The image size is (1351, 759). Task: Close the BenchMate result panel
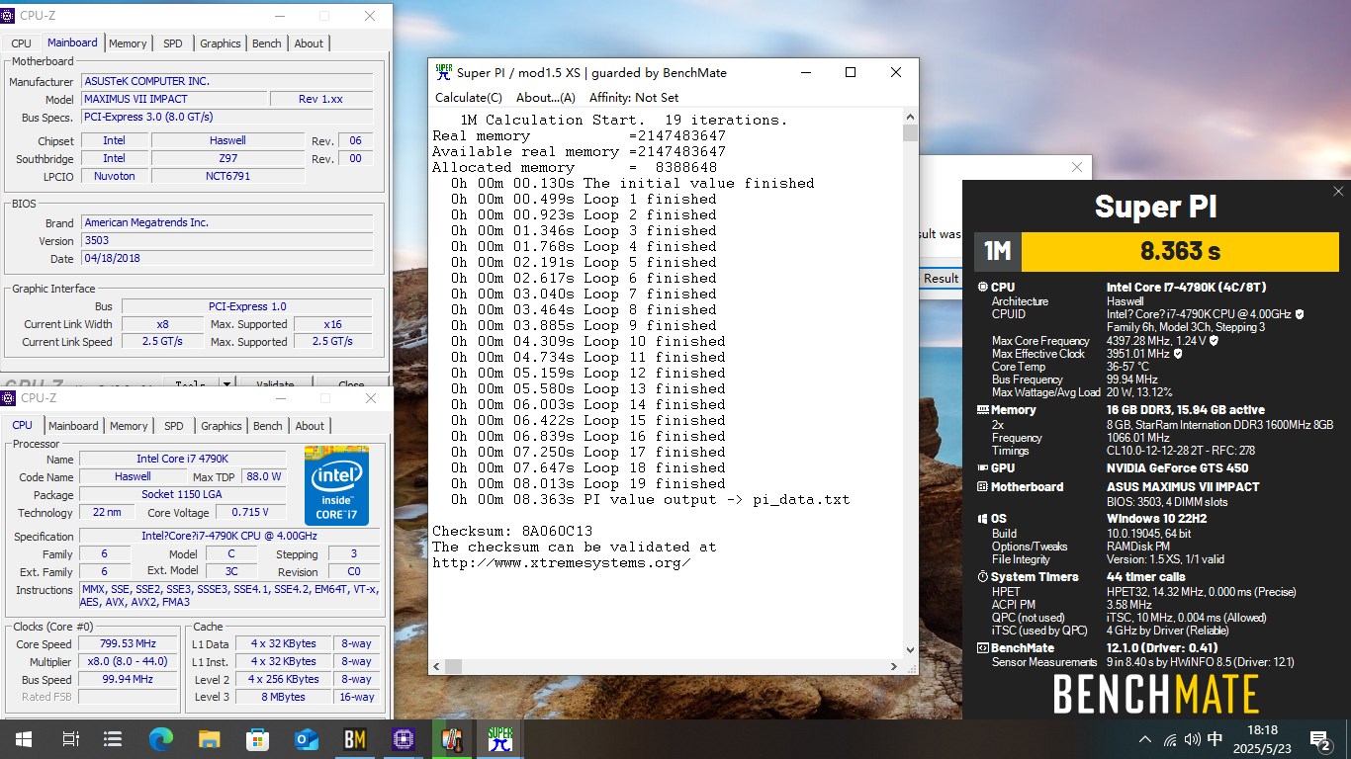[x=1338, y=192]
